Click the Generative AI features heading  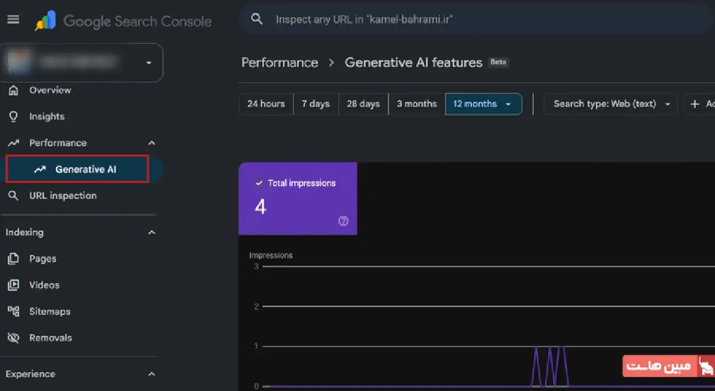click(414, 62)
